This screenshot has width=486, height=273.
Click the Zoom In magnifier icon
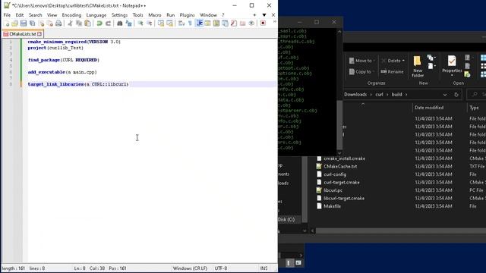pos(140,24)
